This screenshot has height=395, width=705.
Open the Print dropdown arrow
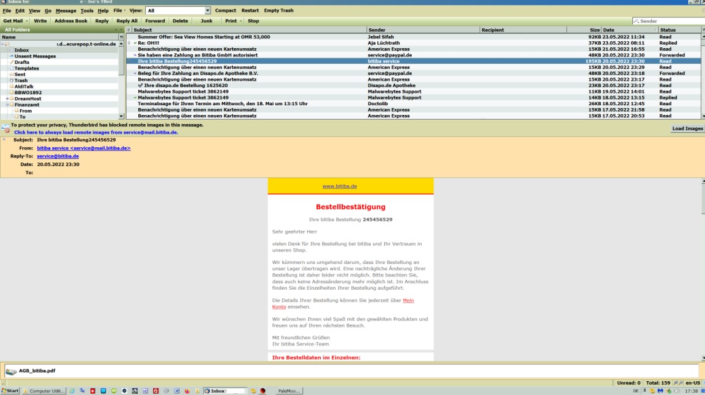point(241,21)
